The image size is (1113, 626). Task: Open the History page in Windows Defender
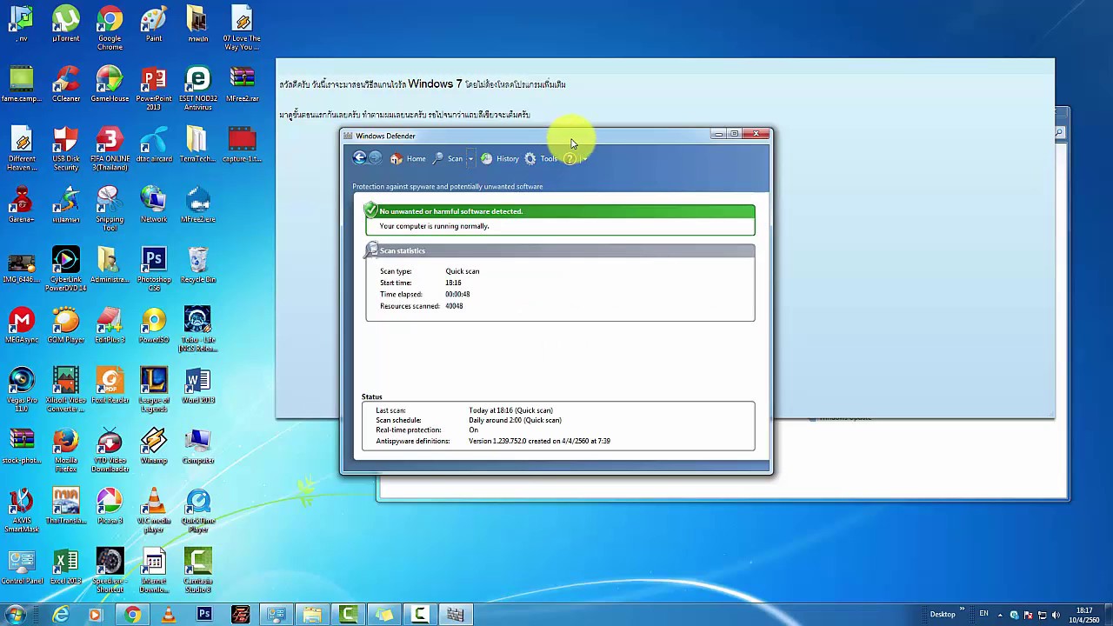[500, 159]
